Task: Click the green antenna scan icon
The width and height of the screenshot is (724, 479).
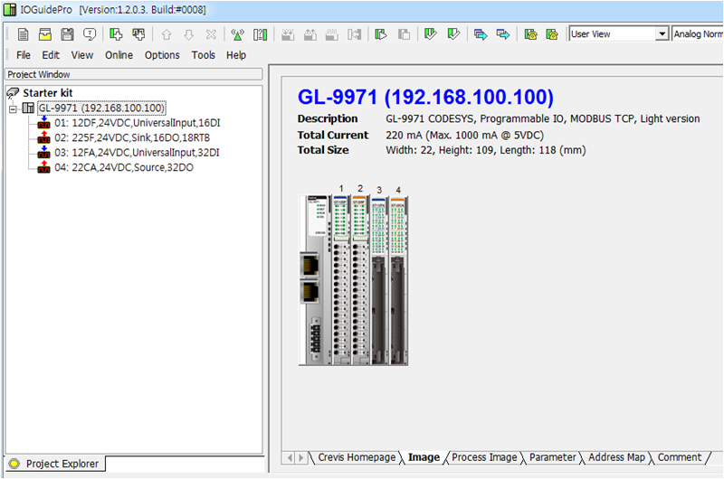Action: click(x=237, y=34)
